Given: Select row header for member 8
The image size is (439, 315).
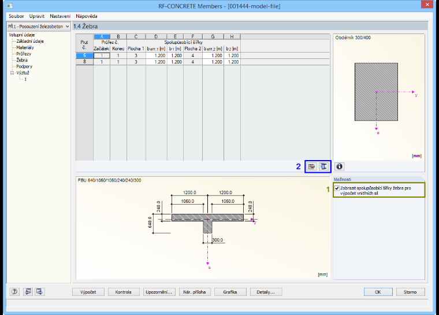Looking at the screenshot, I should (x=84, y=62).
